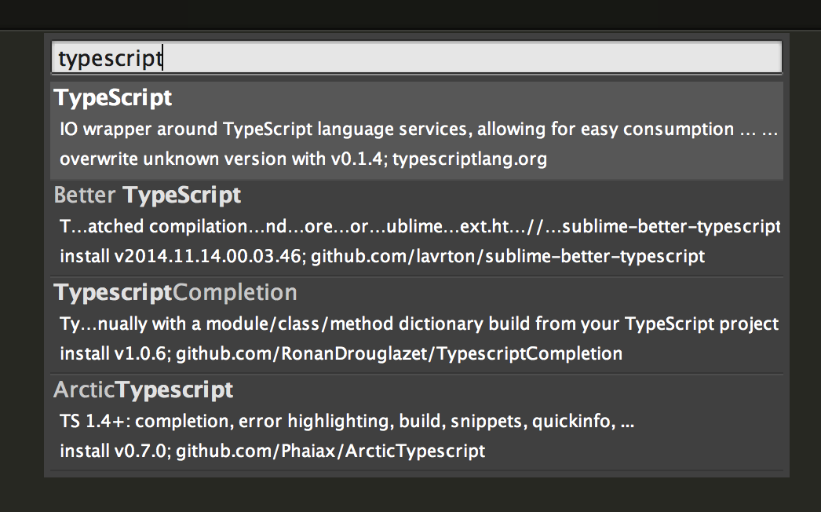Click 'IO wrapper around TypeScript language services' description
Viewport: 821px width, 512px height.
(418, 129)
